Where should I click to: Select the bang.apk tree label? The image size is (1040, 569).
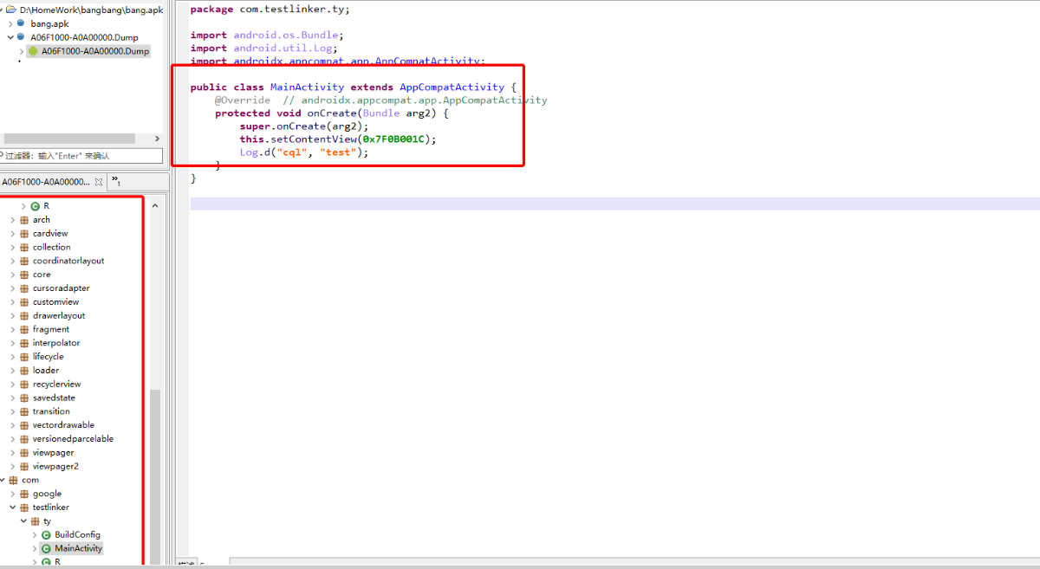(49, 23)
